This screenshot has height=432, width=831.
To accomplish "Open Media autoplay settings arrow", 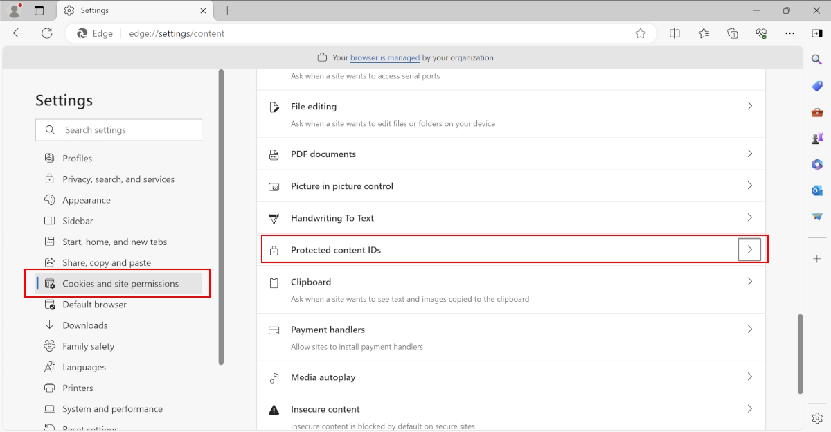I will pyautogui.click(x=749, y=377).
